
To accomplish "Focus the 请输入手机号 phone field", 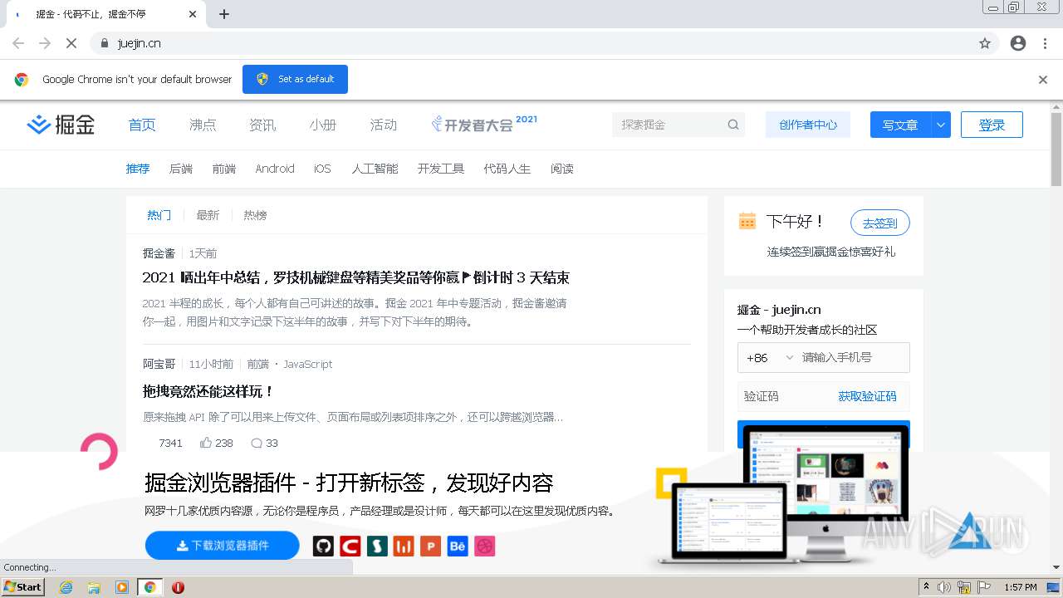I will pyautogui.click(x=853, y=358).
